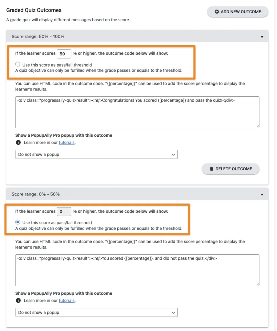Click the score field containing 0
277x331 pixels.
coord(64,212)
